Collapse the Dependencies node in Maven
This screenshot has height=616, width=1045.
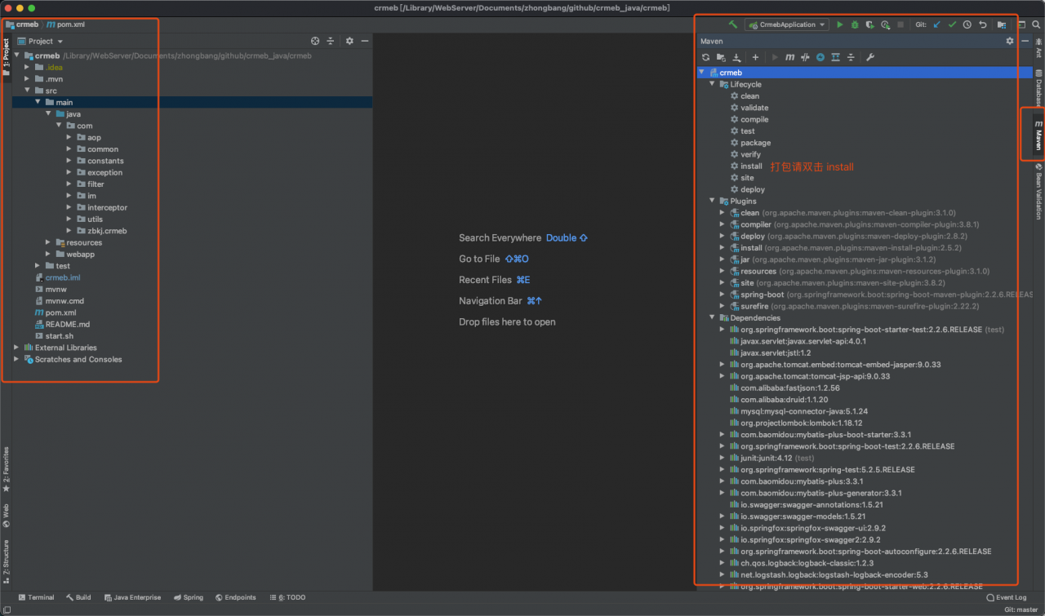[712, 317]
